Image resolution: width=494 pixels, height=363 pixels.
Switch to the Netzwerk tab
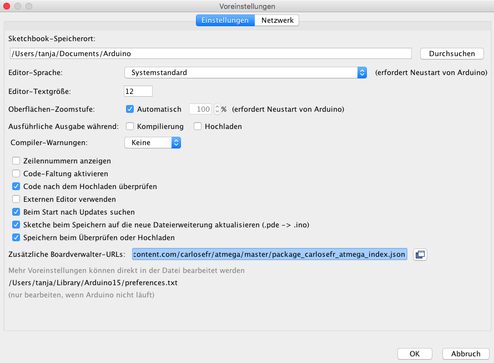click(277, 20)
